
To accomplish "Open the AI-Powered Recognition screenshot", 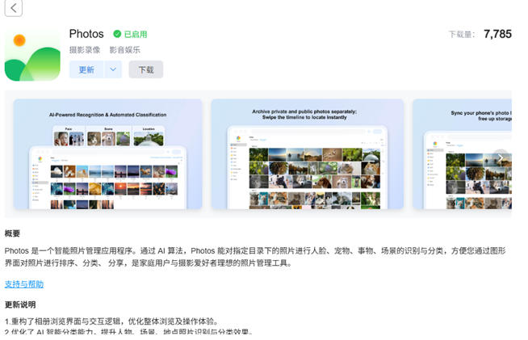I will [x=107, y=154].
